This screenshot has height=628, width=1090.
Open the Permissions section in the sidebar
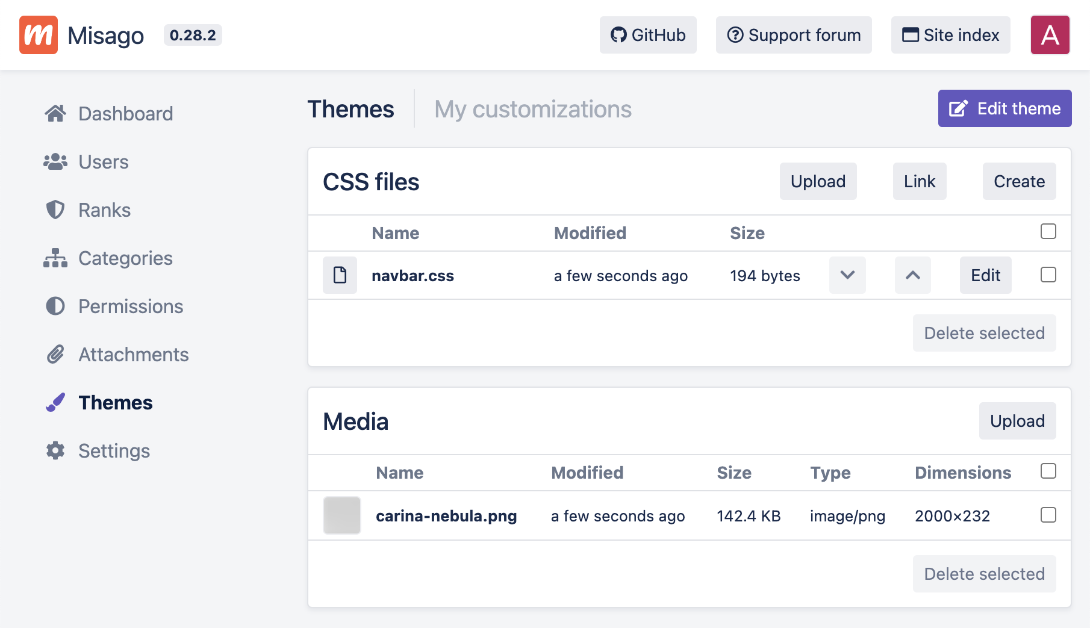(130, 306)
